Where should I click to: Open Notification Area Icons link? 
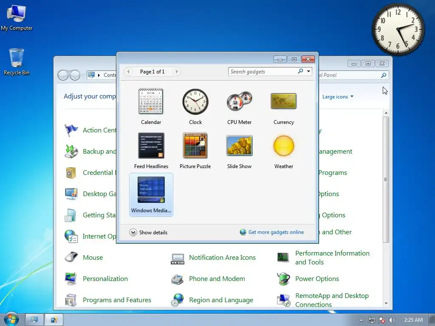tap(222, 258)
